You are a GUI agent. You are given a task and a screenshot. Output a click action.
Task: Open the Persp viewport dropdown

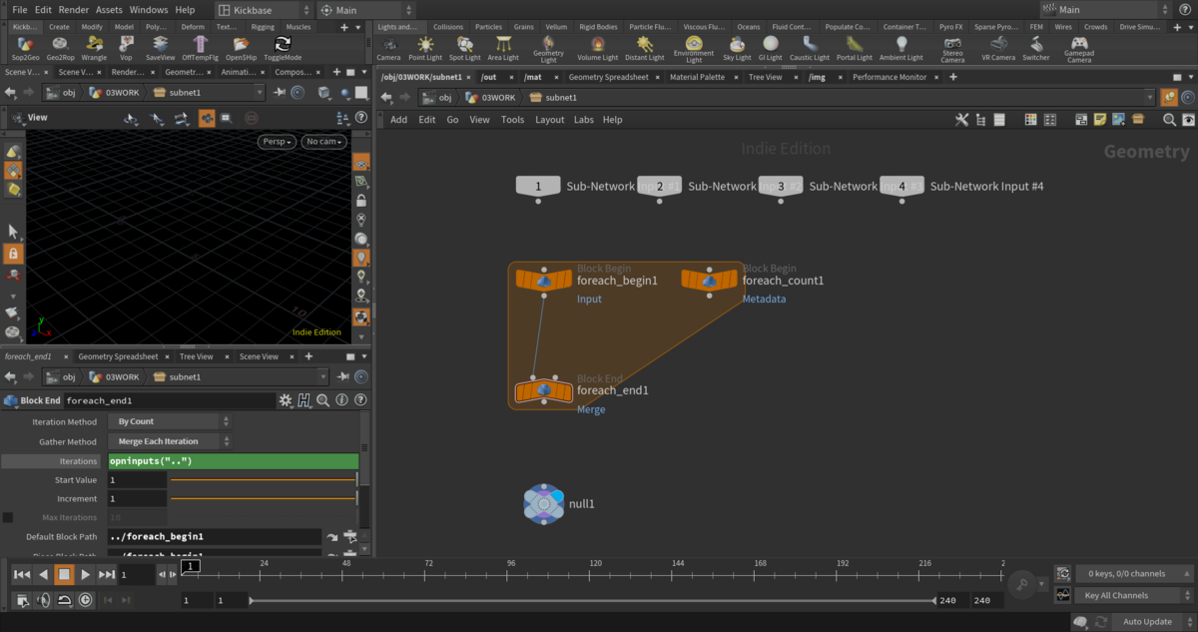pos(278,142)
